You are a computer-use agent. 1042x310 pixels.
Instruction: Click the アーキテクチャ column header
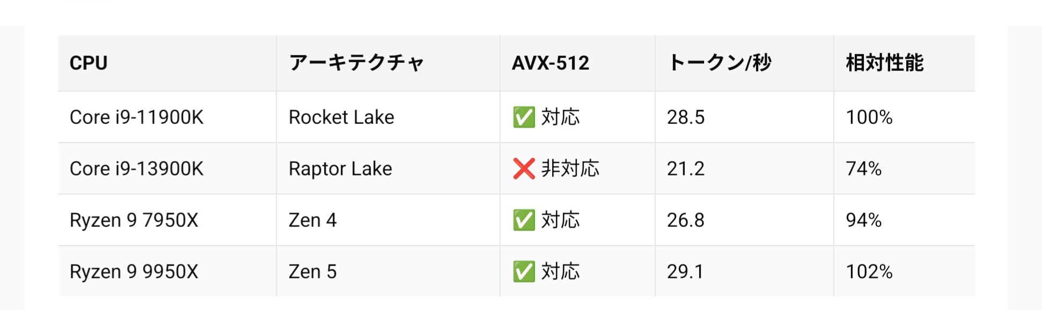click(x=356, y=63)
